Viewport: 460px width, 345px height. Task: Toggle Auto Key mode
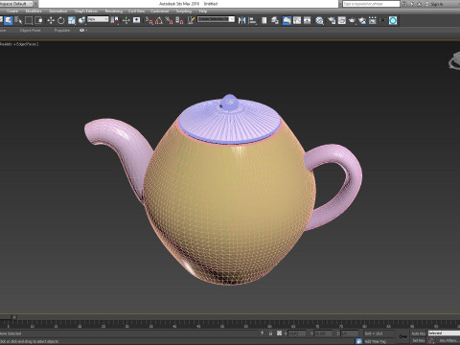[x=418, y=333]
